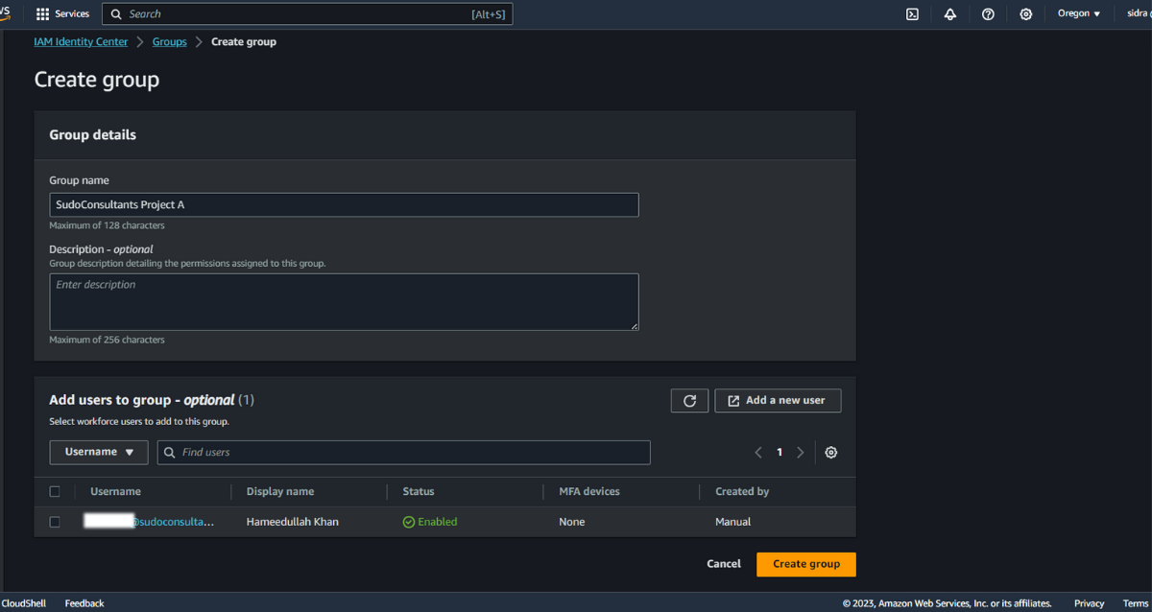The image size is (1152, 612).
Task: Open table preferences gear icon
Action: (x=831, y=453)
